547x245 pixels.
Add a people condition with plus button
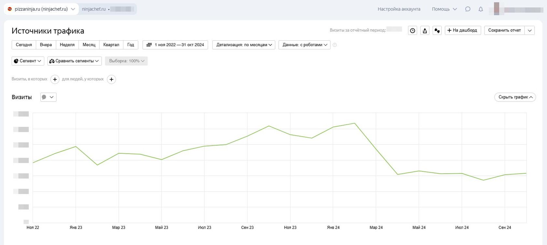(111, 79)
